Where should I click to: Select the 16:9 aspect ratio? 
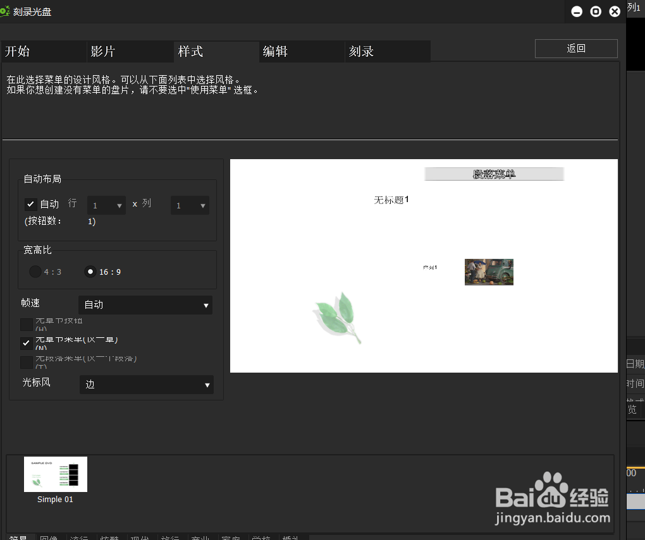pos(90,271)
